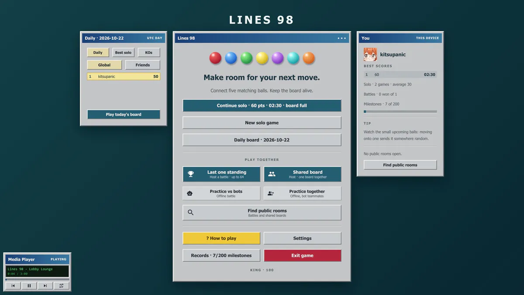Continue the solo game at 60 pts

[x=262, y=105]
